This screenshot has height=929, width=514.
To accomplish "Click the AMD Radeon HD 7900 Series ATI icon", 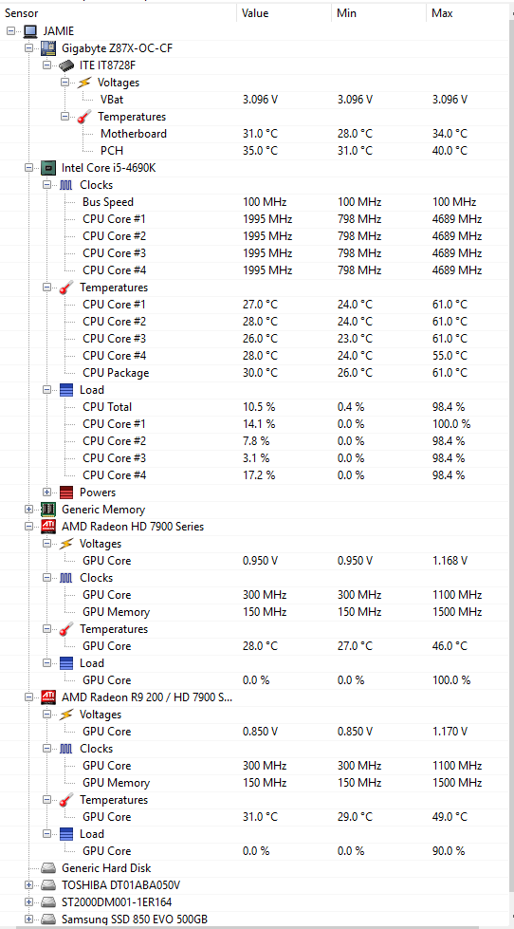I will coord(48,526).
